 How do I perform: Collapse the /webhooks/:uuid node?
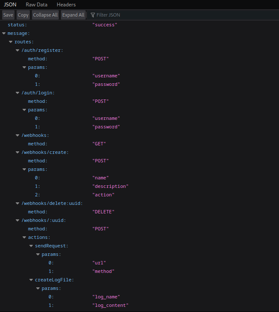(17, 220)
